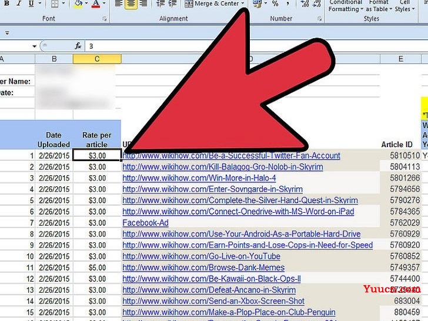
Task: Open the Earn-Points-and-Lose-Cops-in-Need-for-Speed link
Action: tap(248, 245)
